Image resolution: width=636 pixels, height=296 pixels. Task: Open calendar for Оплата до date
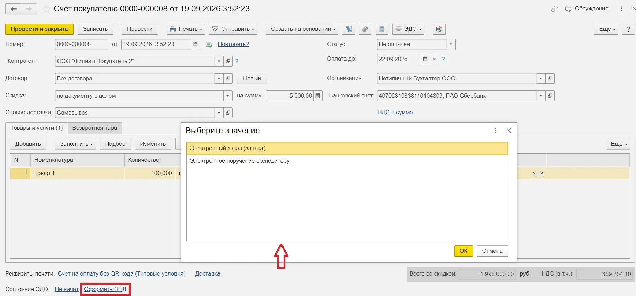click(425, 59)
